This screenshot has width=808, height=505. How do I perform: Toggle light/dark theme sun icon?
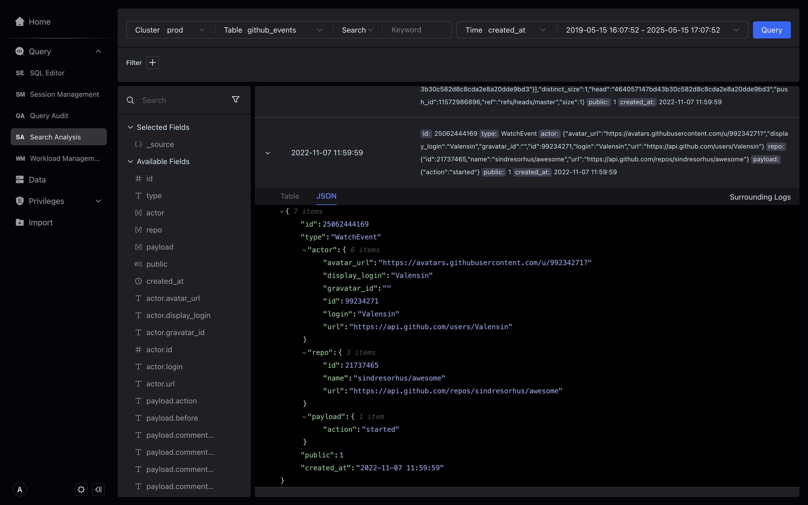coord(81,490)
